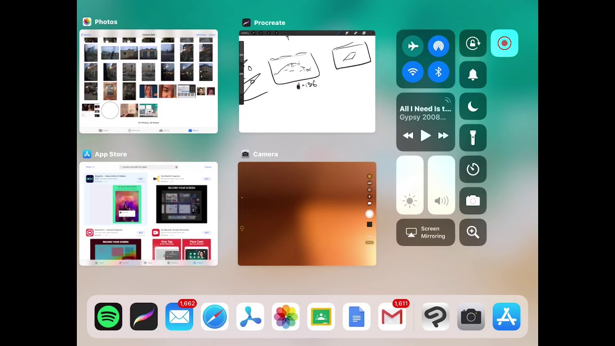This screenshot has width=615, height=346.
Task: Open Gallery in the Procreate card
Action: point(245,33)
